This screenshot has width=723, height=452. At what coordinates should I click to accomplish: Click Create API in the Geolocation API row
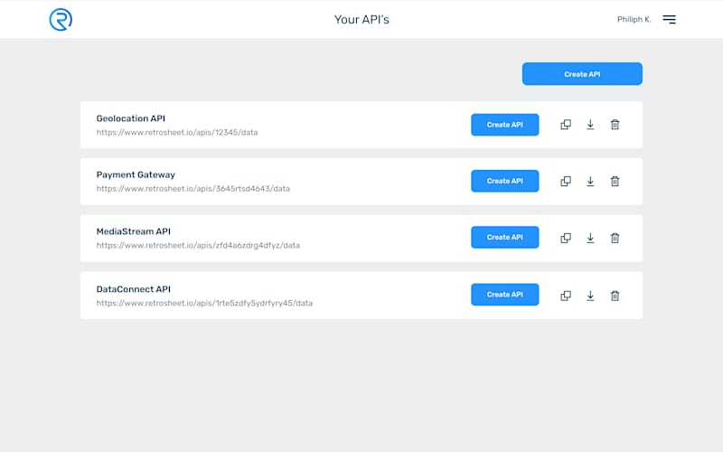[x=505, y=125]
